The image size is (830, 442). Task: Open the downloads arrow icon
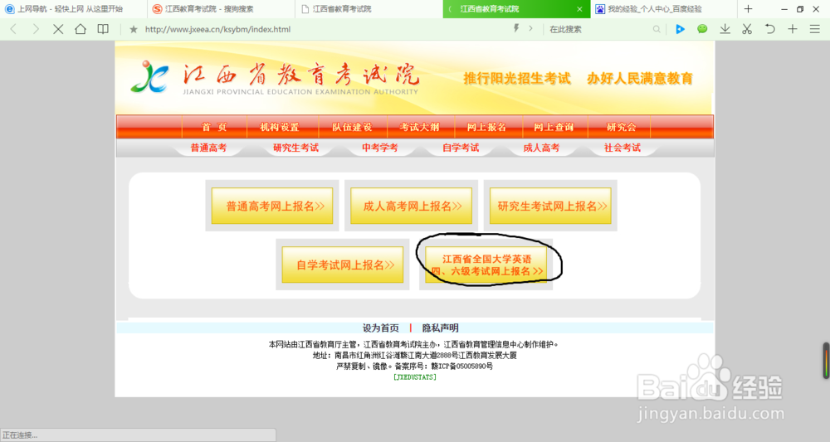pos(725,29)
